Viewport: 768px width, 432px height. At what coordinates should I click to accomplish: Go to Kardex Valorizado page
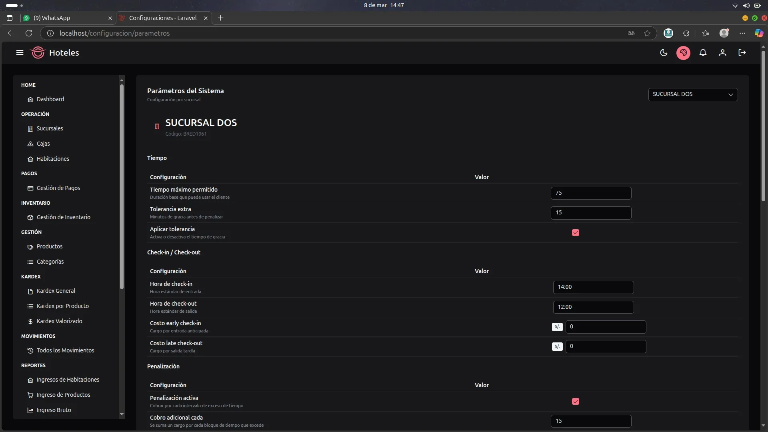coord(59,321)
